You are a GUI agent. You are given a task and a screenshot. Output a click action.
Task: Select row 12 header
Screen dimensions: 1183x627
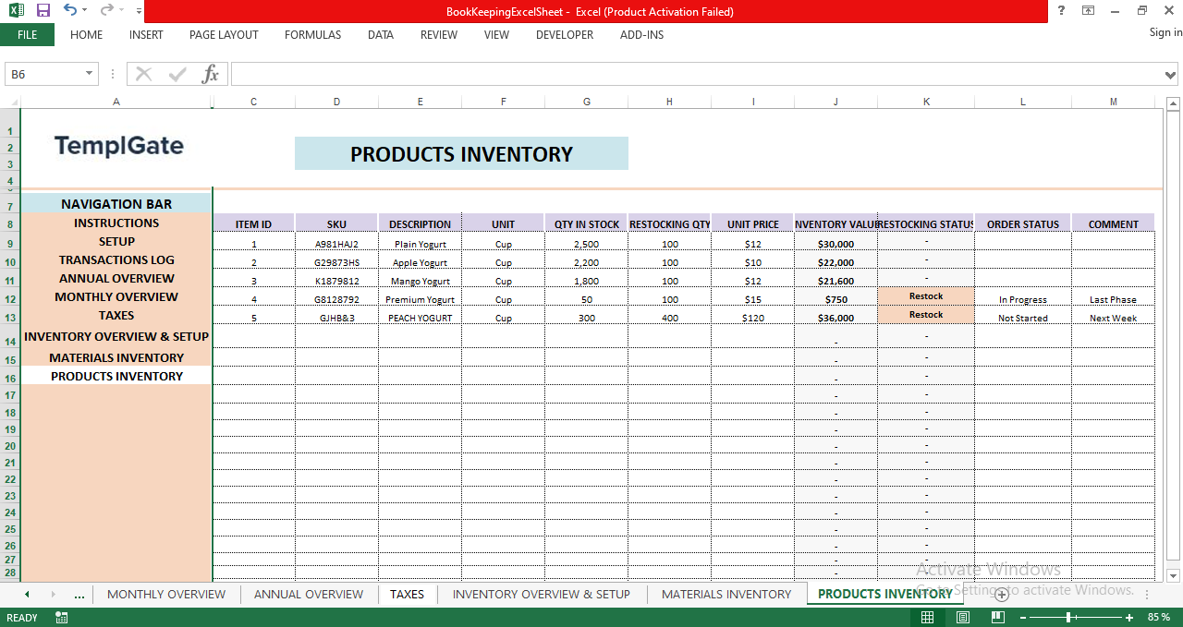tap(10, 299)
